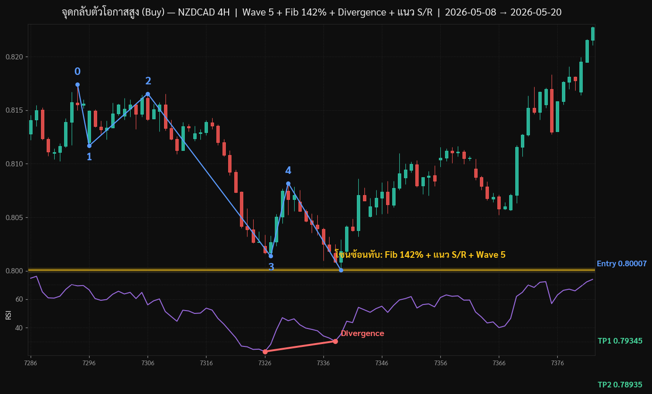Click the chart title text
The height and width of the screenshot is (394, 652).
tap(312, 12)
